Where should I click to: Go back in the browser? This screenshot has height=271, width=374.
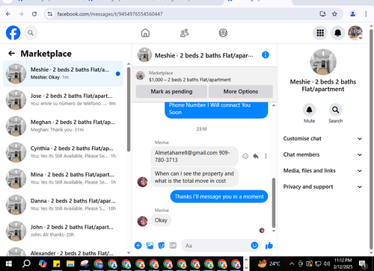tap(8, 14)
